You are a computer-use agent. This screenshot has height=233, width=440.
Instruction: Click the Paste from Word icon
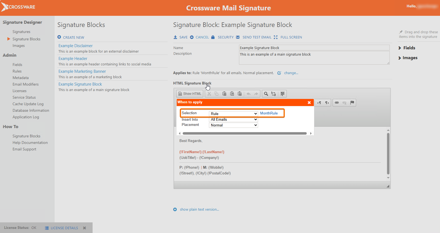240,94
